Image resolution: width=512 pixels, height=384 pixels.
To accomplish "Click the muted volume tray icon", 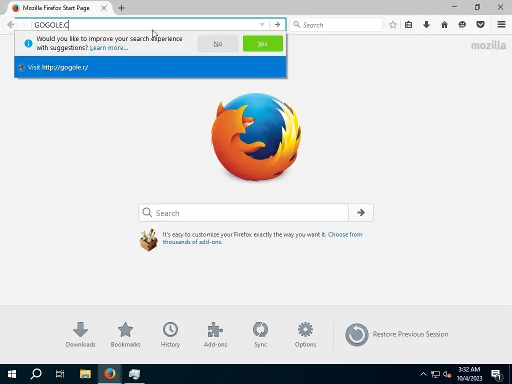I will pos(447,374).
